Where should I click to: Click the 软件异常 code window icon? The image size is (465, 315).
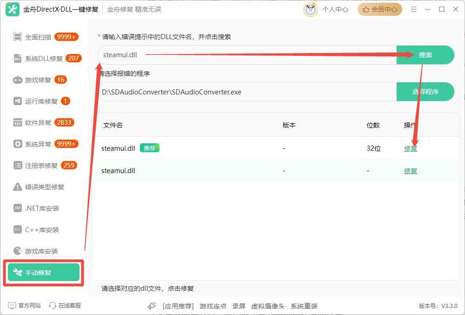(x=18, y=122)
